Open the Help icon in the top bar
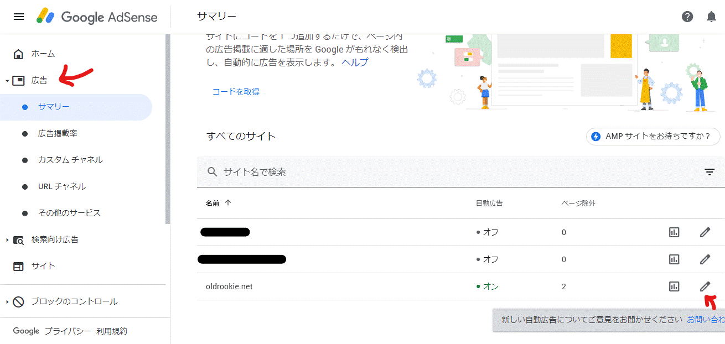This screenshot has height=344, width=725. 687,17
